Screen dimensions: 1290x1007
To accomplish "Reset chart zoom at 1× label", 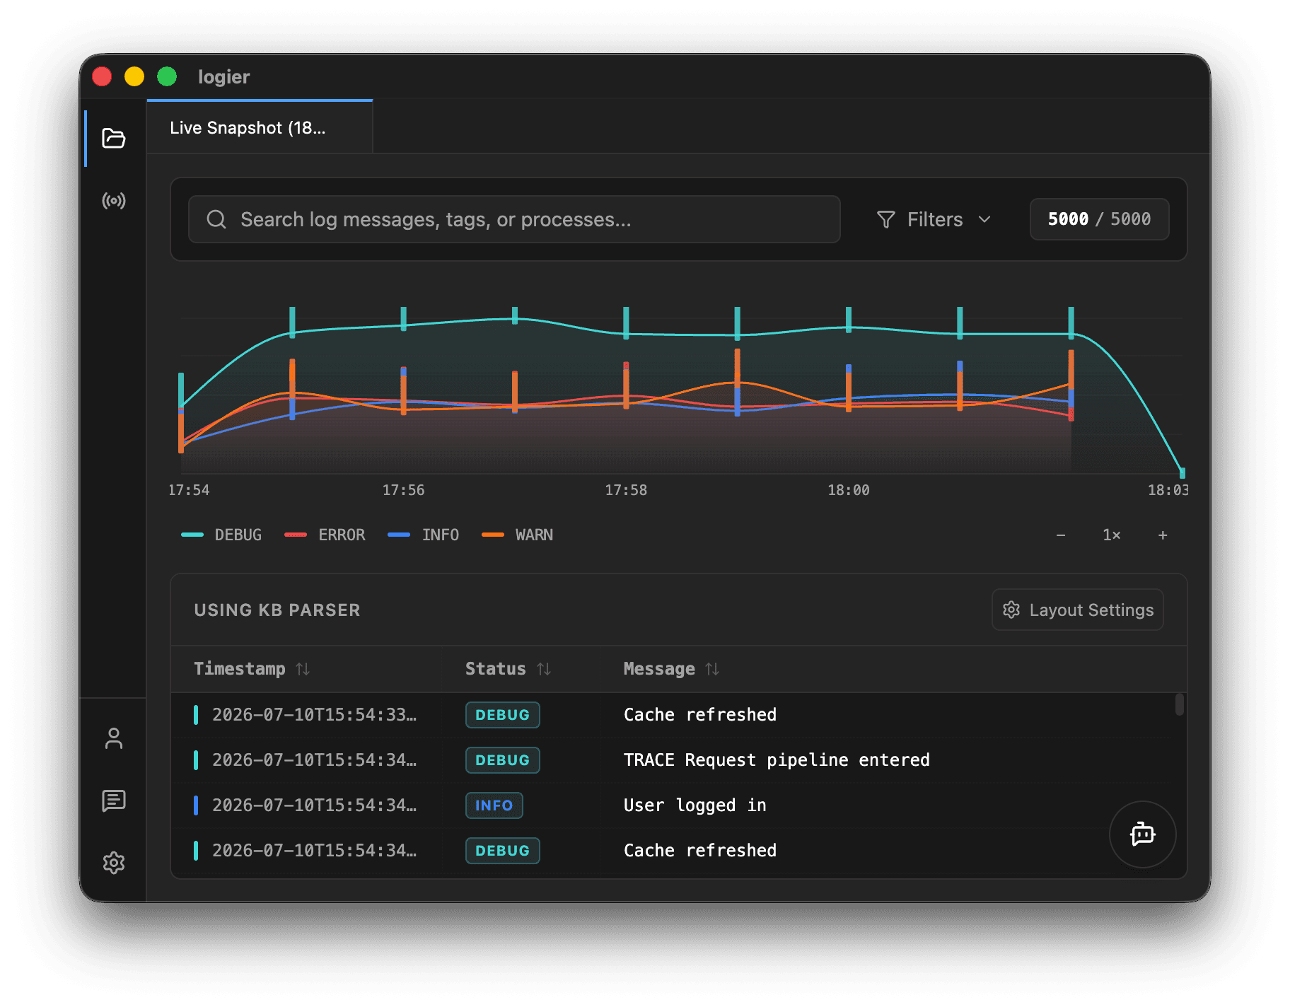I will tap(1112, 535).
